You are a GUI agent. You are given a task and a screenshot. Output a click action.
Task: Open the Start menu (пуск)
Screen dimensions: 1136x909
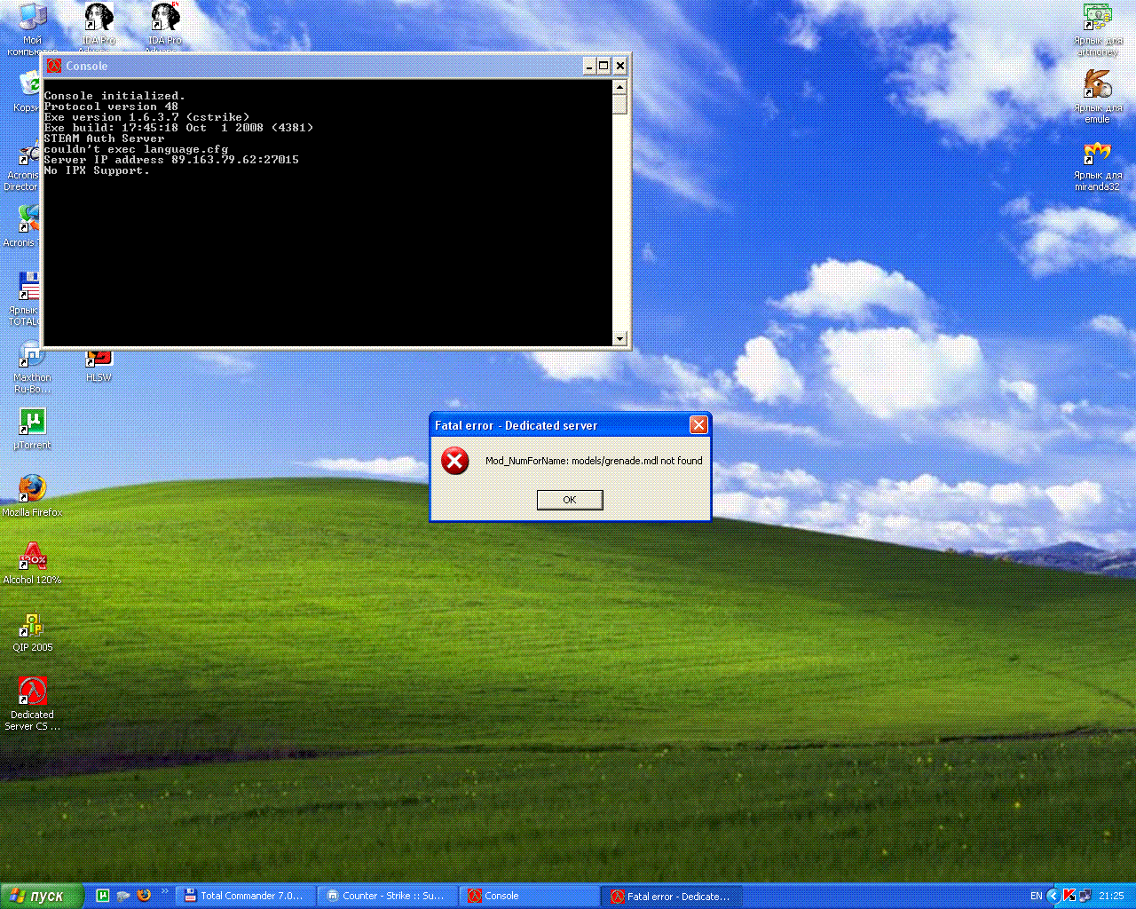(42, 896)
